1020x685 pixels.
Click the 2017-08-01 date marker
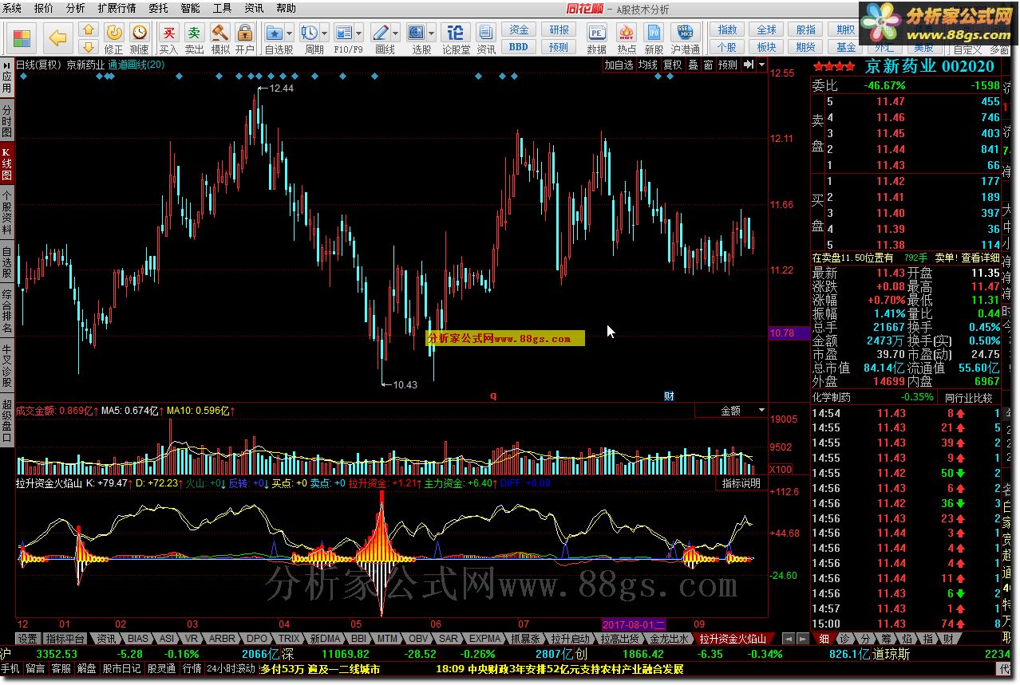coord(635,624)
